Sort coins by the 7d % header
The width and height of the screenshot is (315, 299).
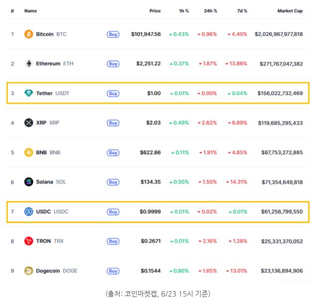pos(242,11)
